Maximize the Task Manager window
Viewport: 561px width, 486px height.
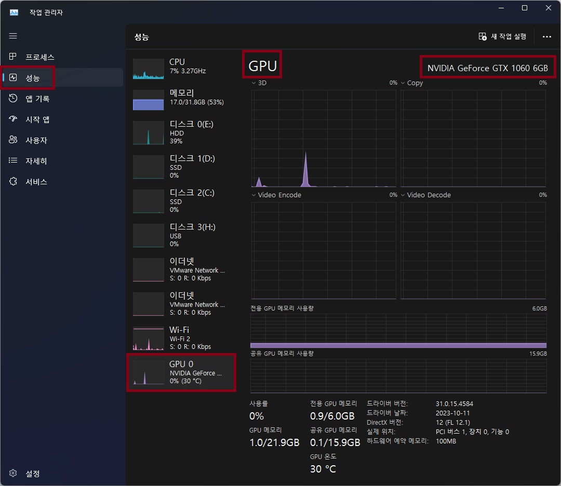pyautogui.click(x=525, y=8)
